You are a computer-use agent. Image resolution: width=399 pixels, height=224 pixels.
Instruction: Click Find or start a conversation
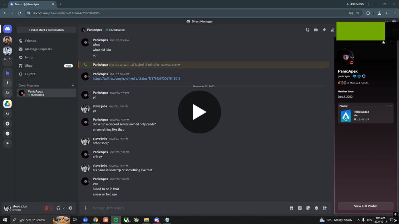pyautogui.click(x=47, y=30)
